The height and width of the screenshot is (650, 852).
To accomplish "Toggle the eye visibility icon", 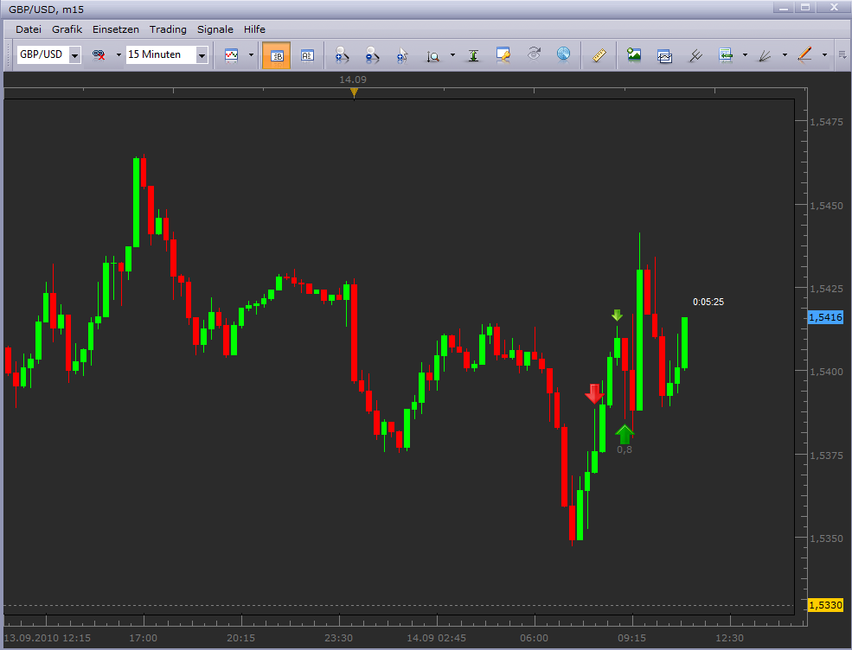I will click(535, 54).
